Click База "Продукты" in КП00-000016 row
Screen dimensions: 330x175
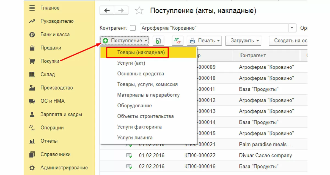[259, 166]
